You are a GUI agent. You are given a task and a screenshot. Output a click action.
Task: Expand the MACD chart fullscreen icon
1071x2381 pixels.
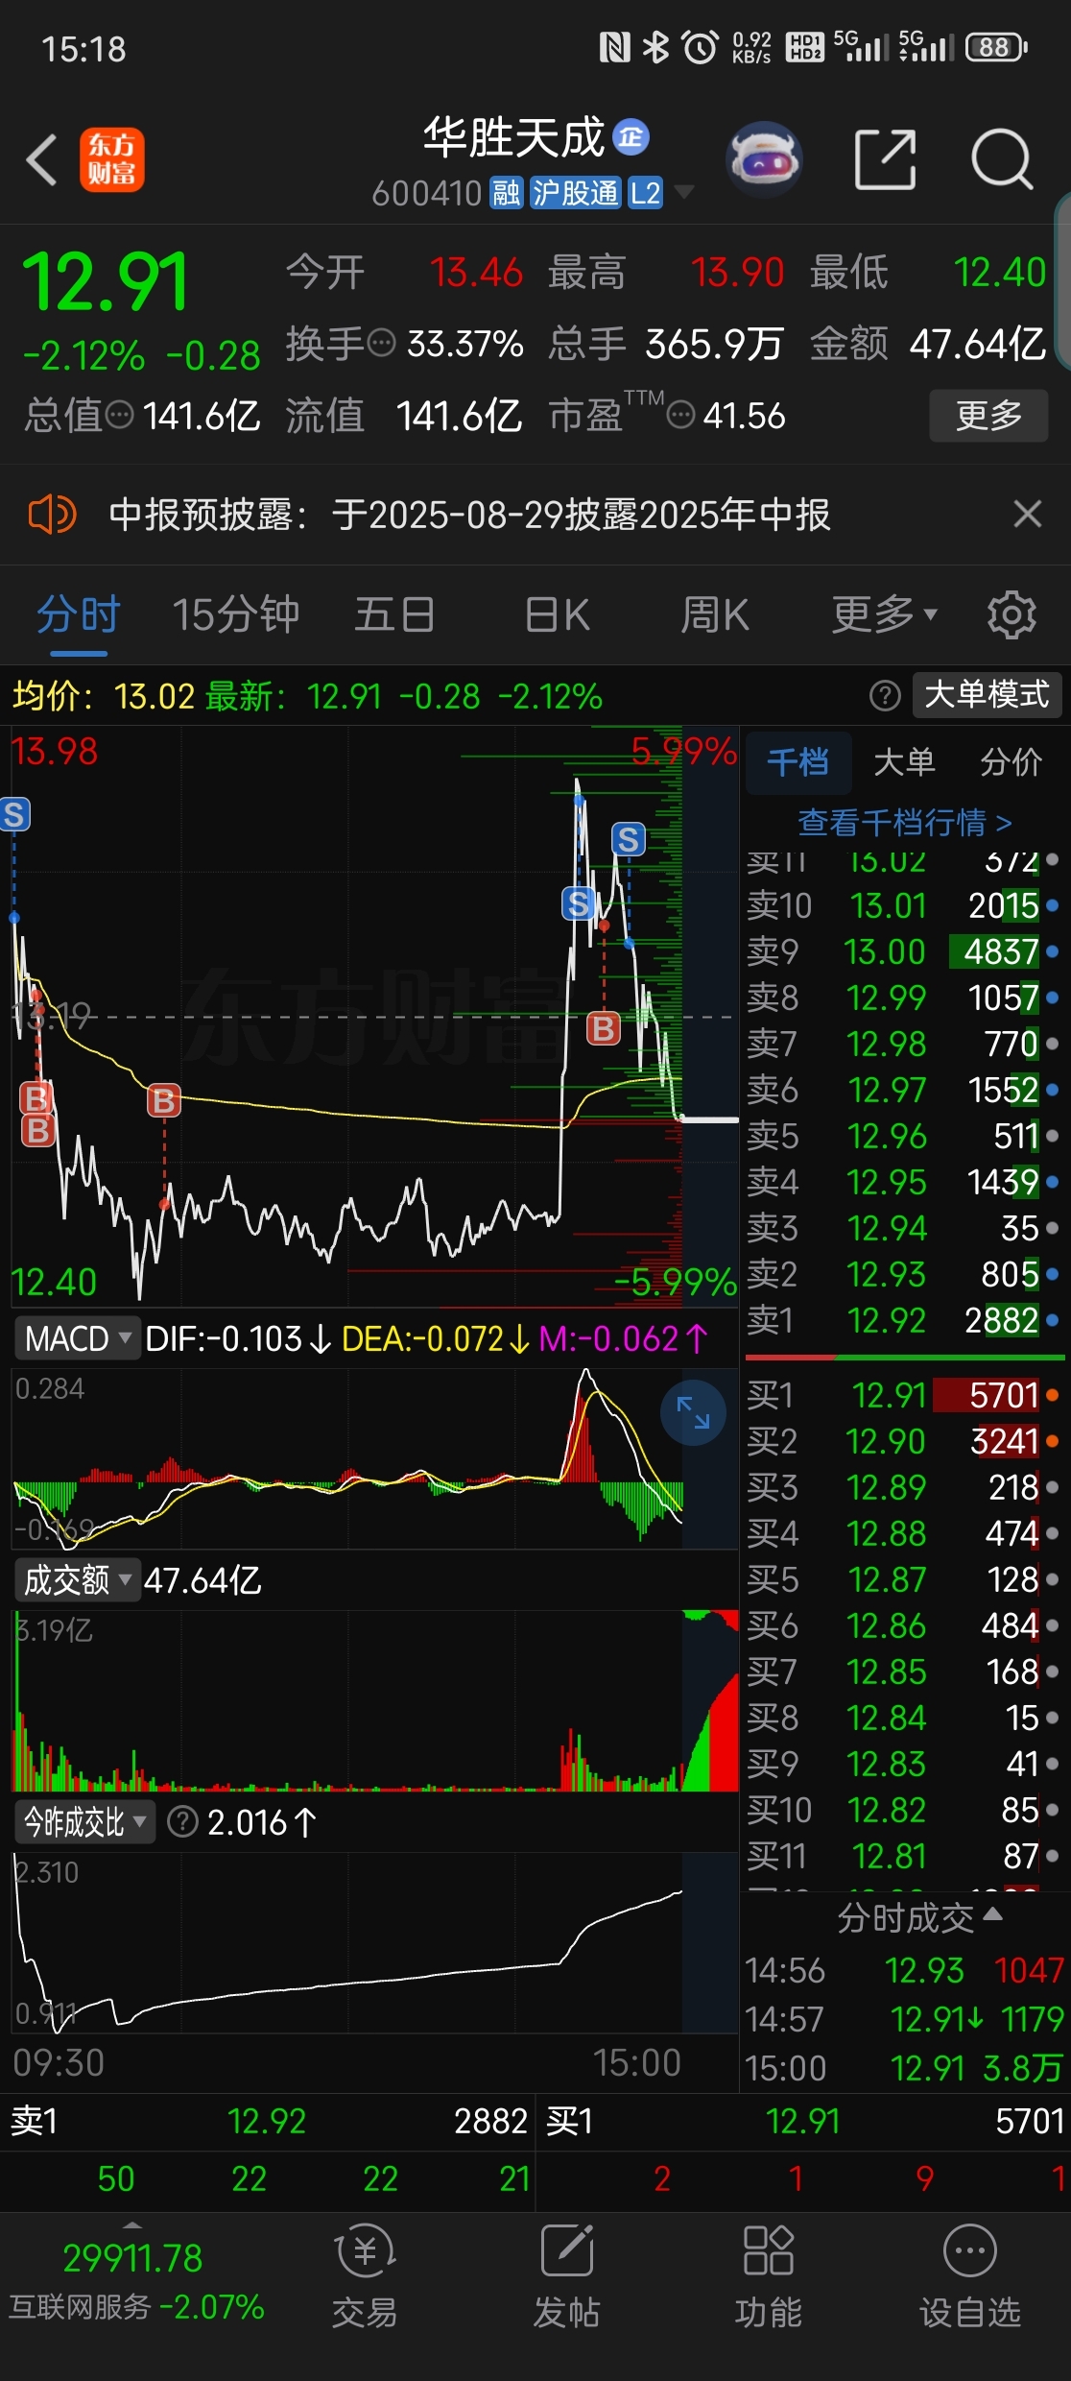(x=693, y=1412)
